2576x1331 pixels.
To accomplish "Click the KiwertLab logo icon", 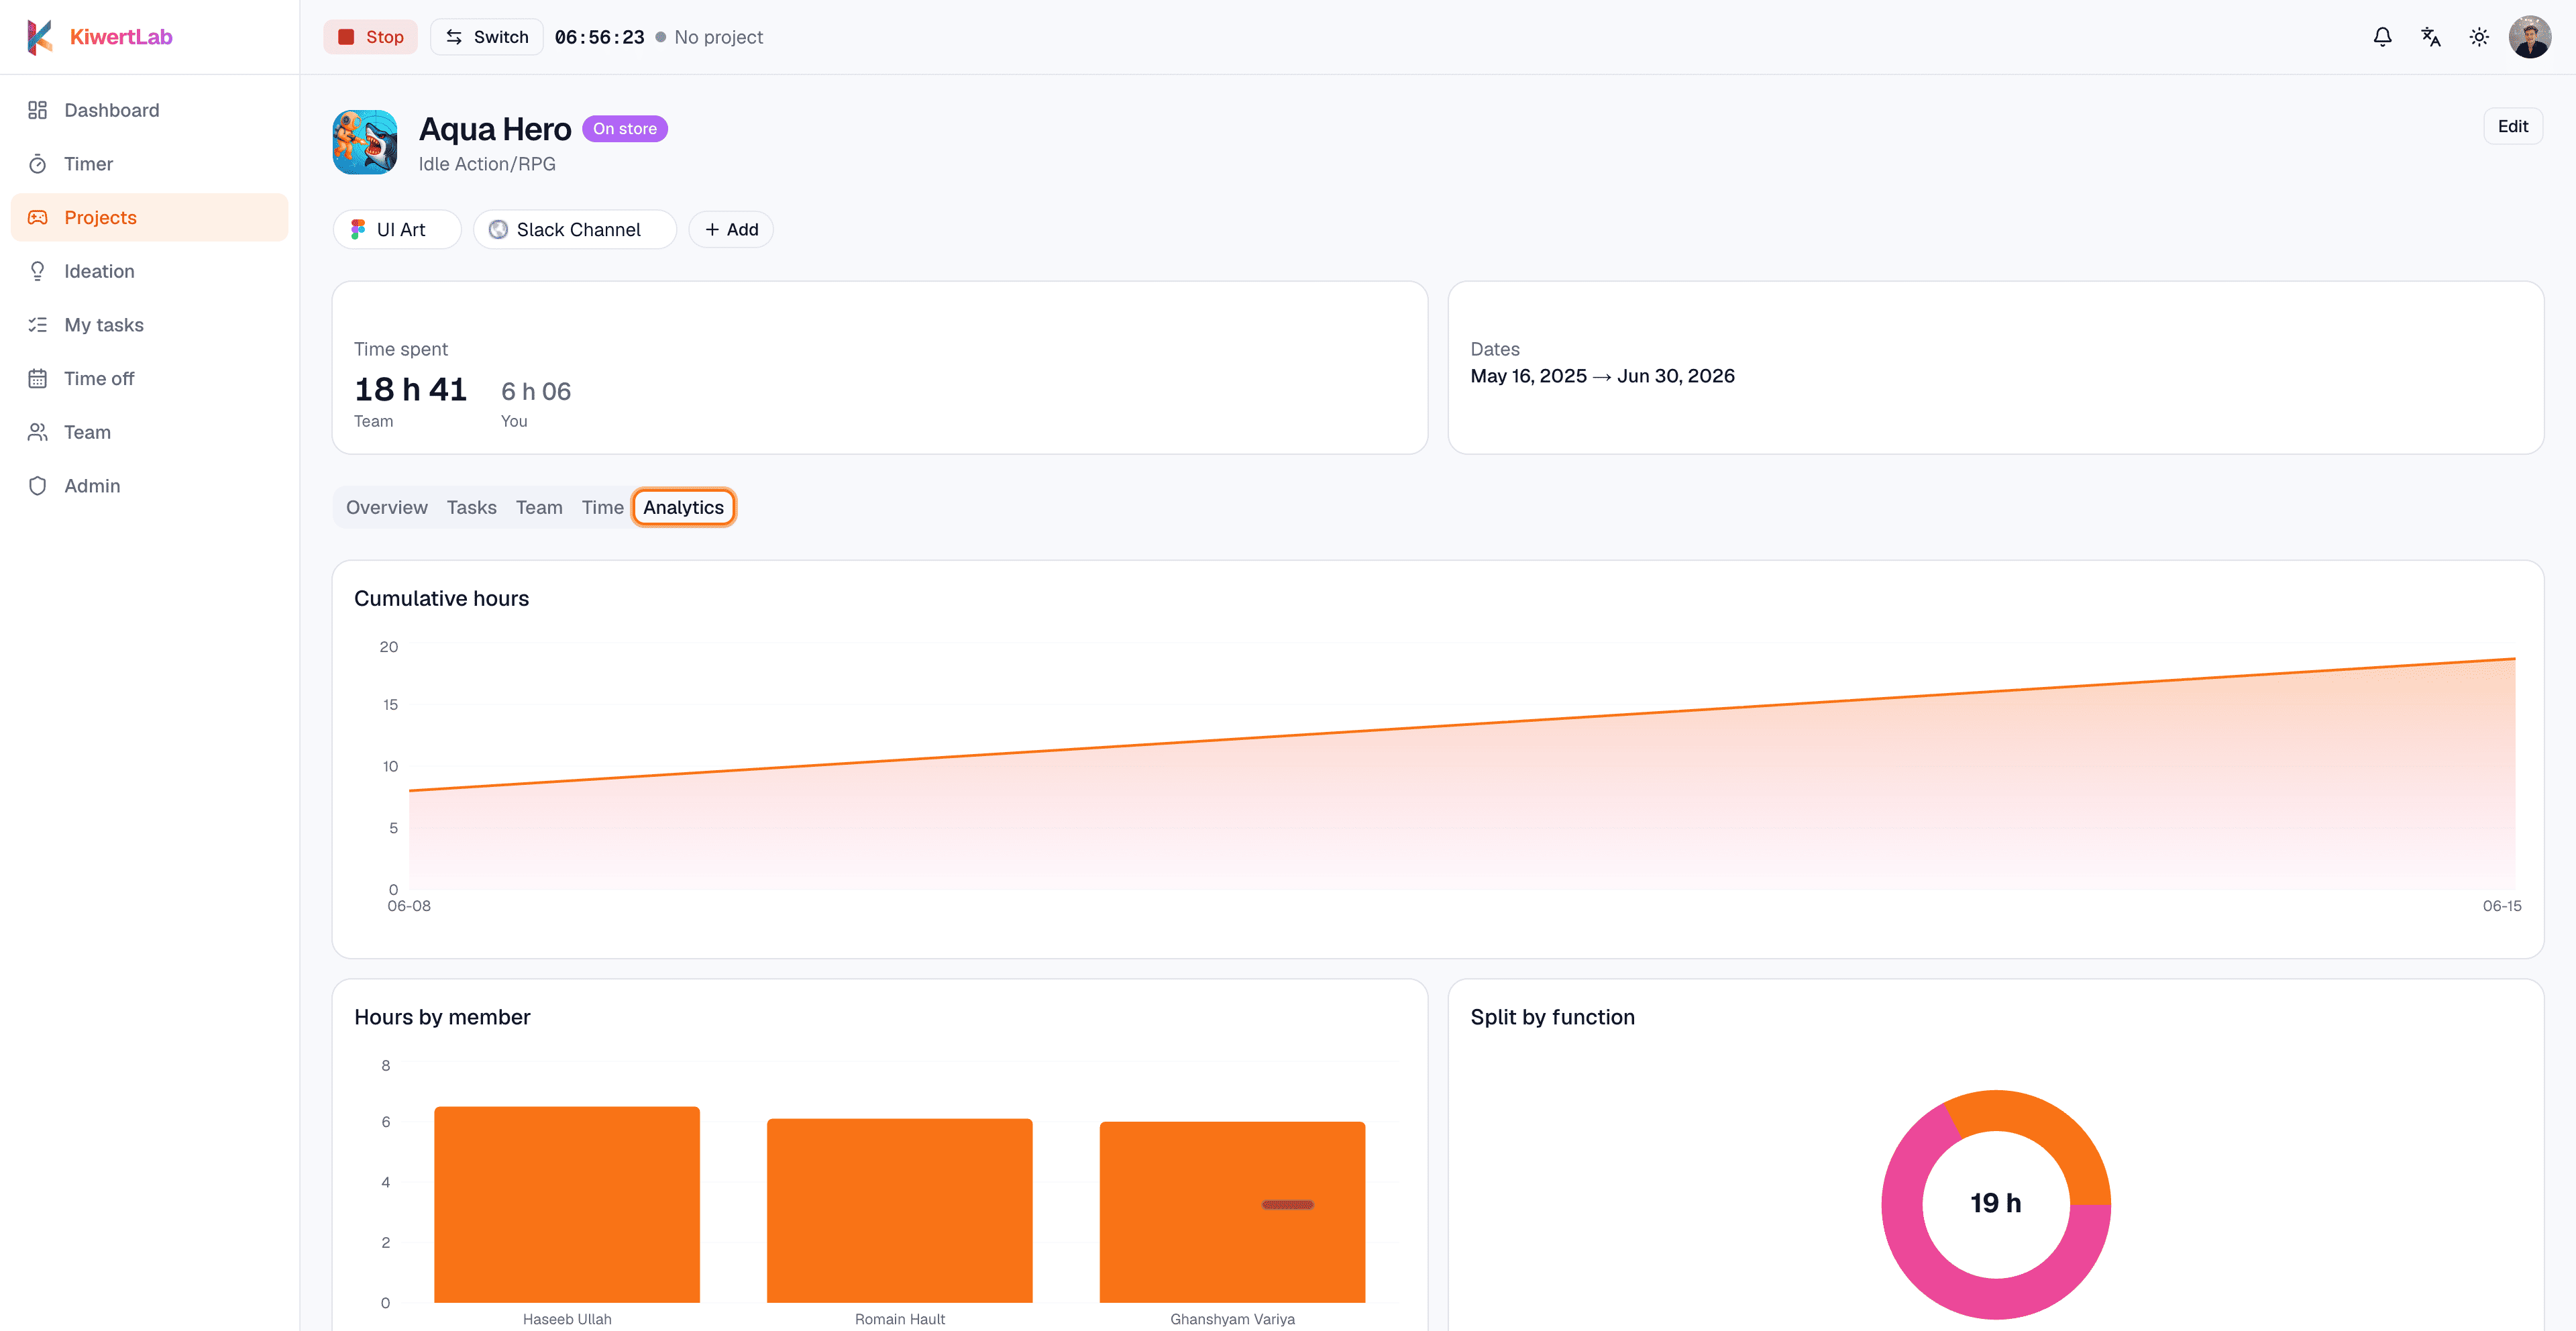I will coord(39,37).
